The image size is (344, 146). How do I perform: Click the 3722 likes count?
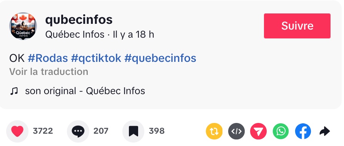coord(43,131)
